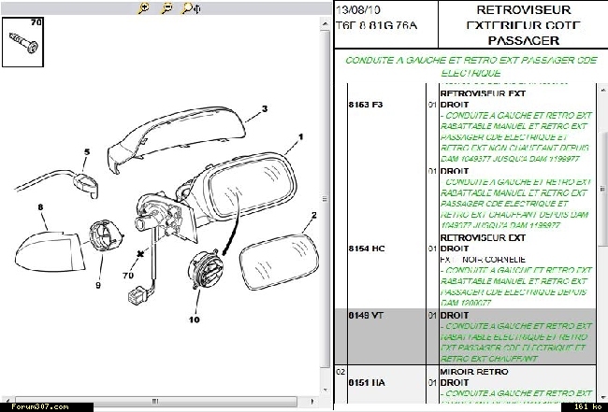Image resolution: width=608 pixels, height=412 pixels.
Task: Click DROIT in the highlighted 8149 VT row
Action: [455, 316]
